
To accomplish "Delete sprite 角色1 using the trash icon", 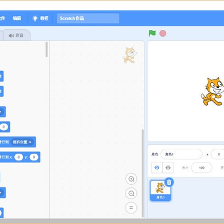I will coord(169,182).
